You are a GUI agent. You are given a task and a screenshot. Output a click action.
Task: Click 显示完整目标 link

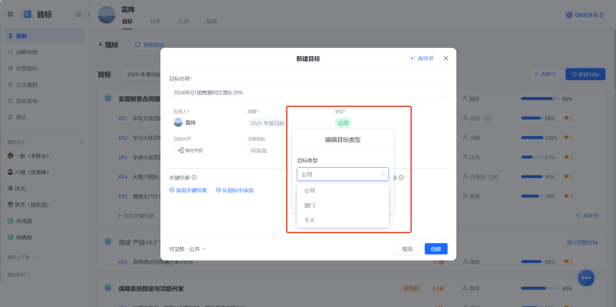pos(582,242)
